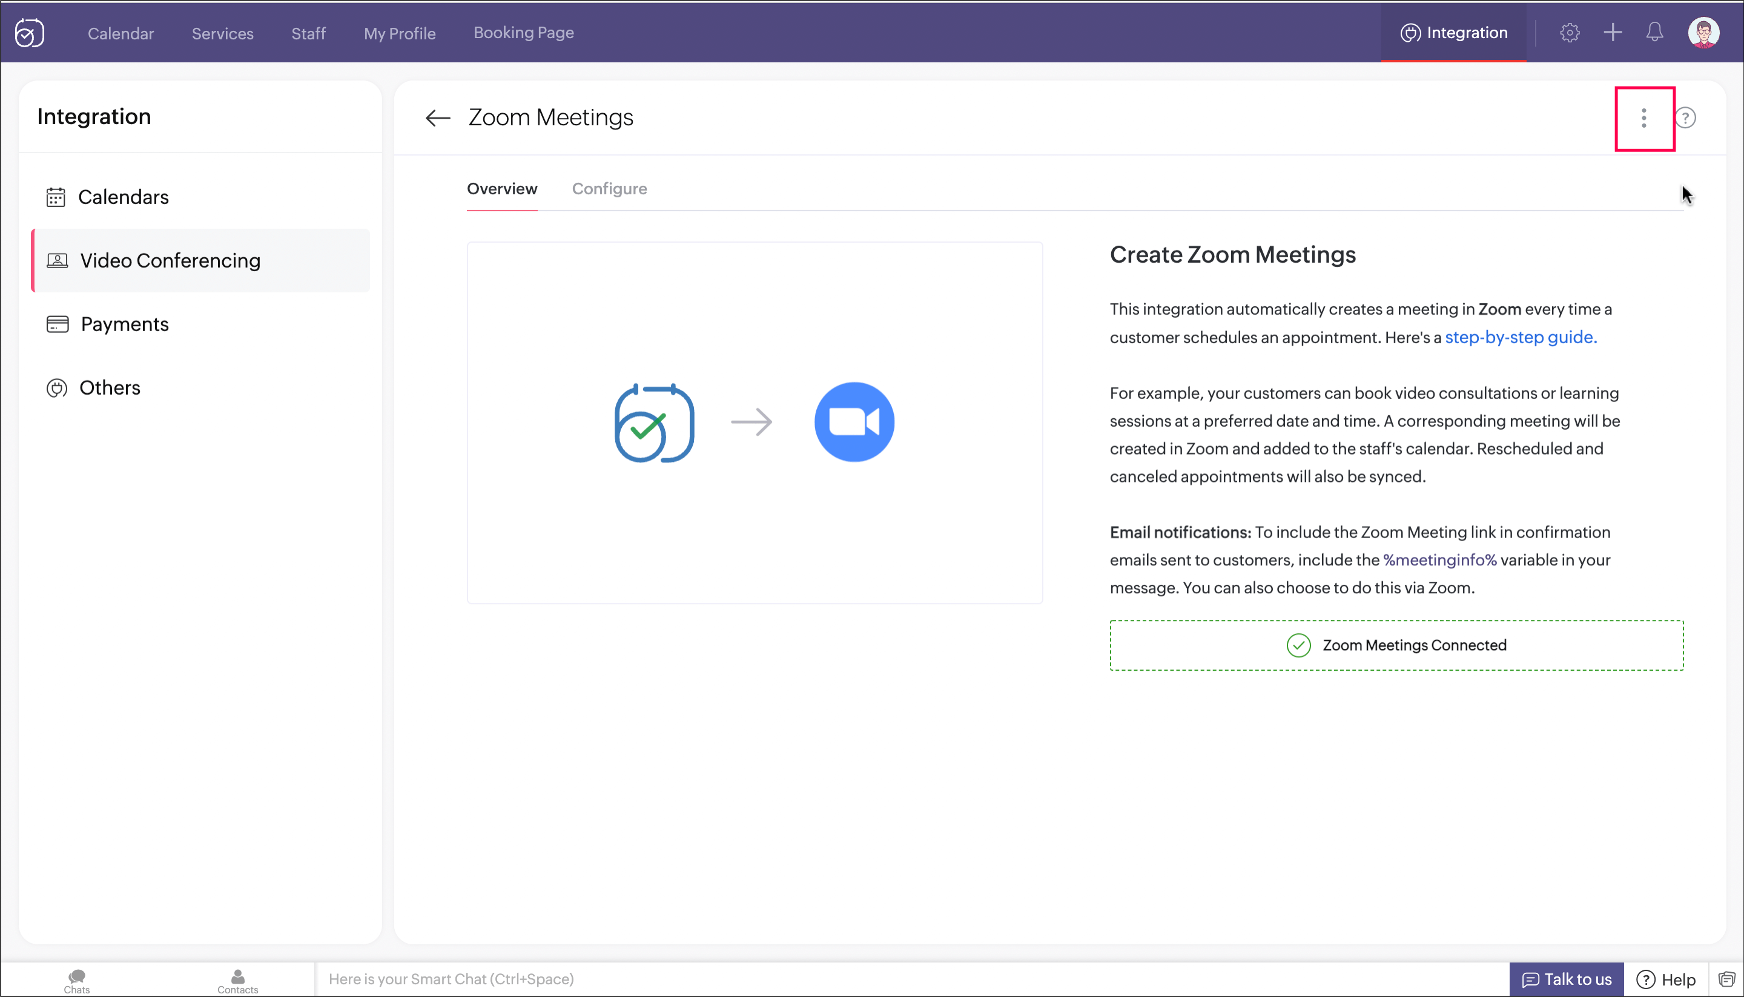Click the Payments card icon
The width and height of the screenshot is (1744, 997).
(x=58, y=324)
